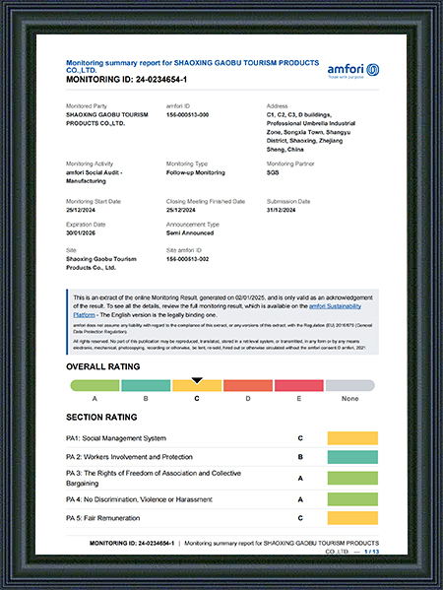Click the black overall rating marker triangle

tap(197, 380)
